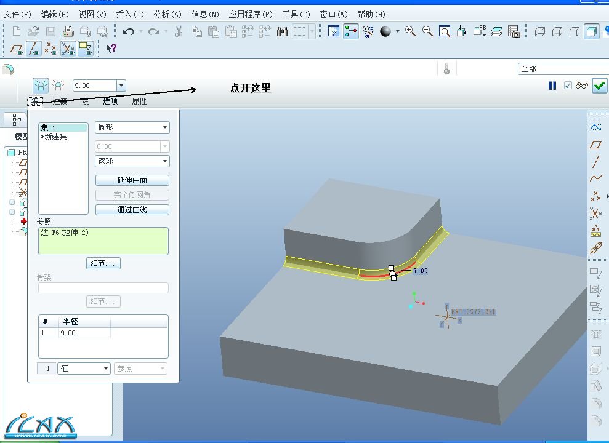
Task: Click the 延伸曲面 button
Action: [132, 180]
